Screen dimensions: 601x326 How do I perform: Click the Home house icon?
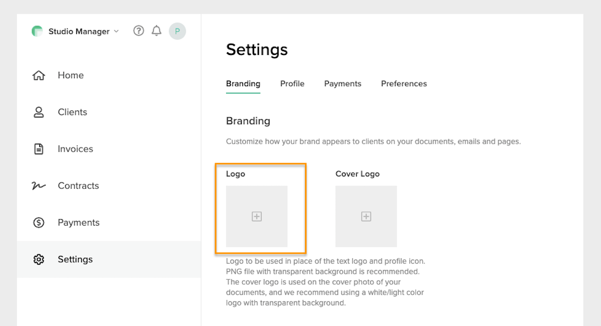click(x=39, y=76)
